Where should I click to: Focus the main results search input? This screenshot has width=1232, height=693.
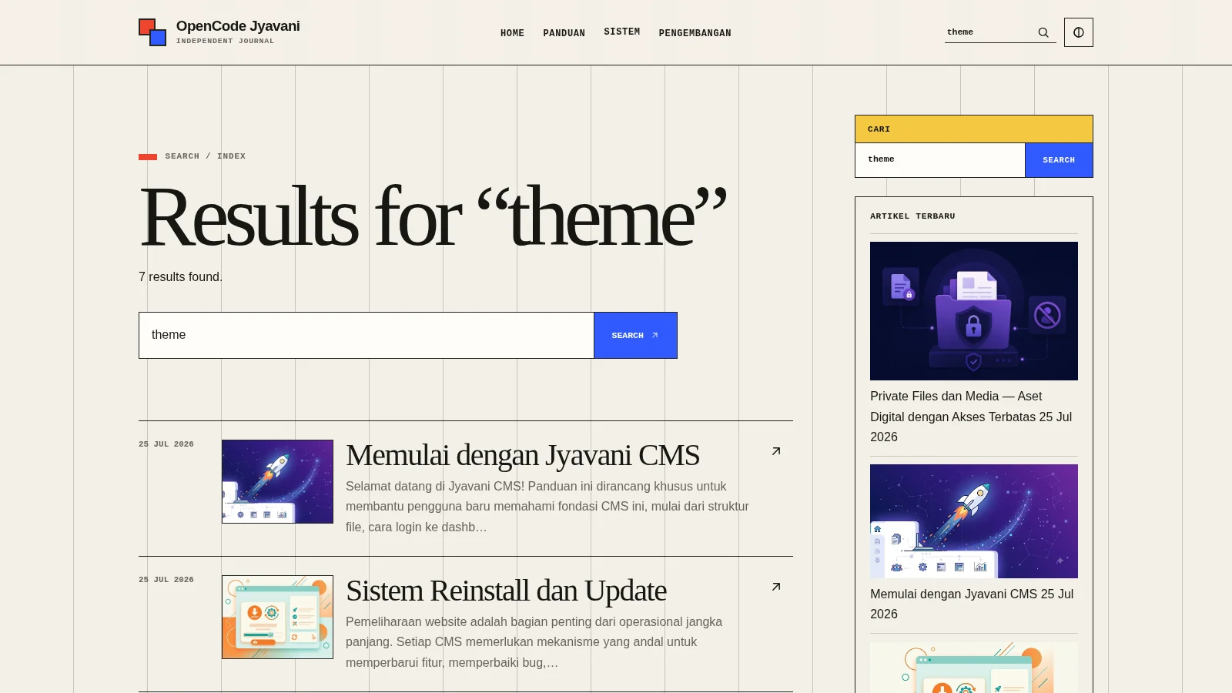click(367, 335)
